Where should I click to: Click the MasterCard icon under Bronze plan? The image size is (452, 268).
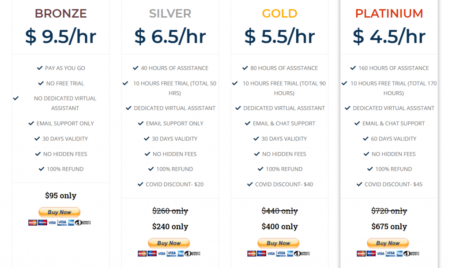point(32,223)
